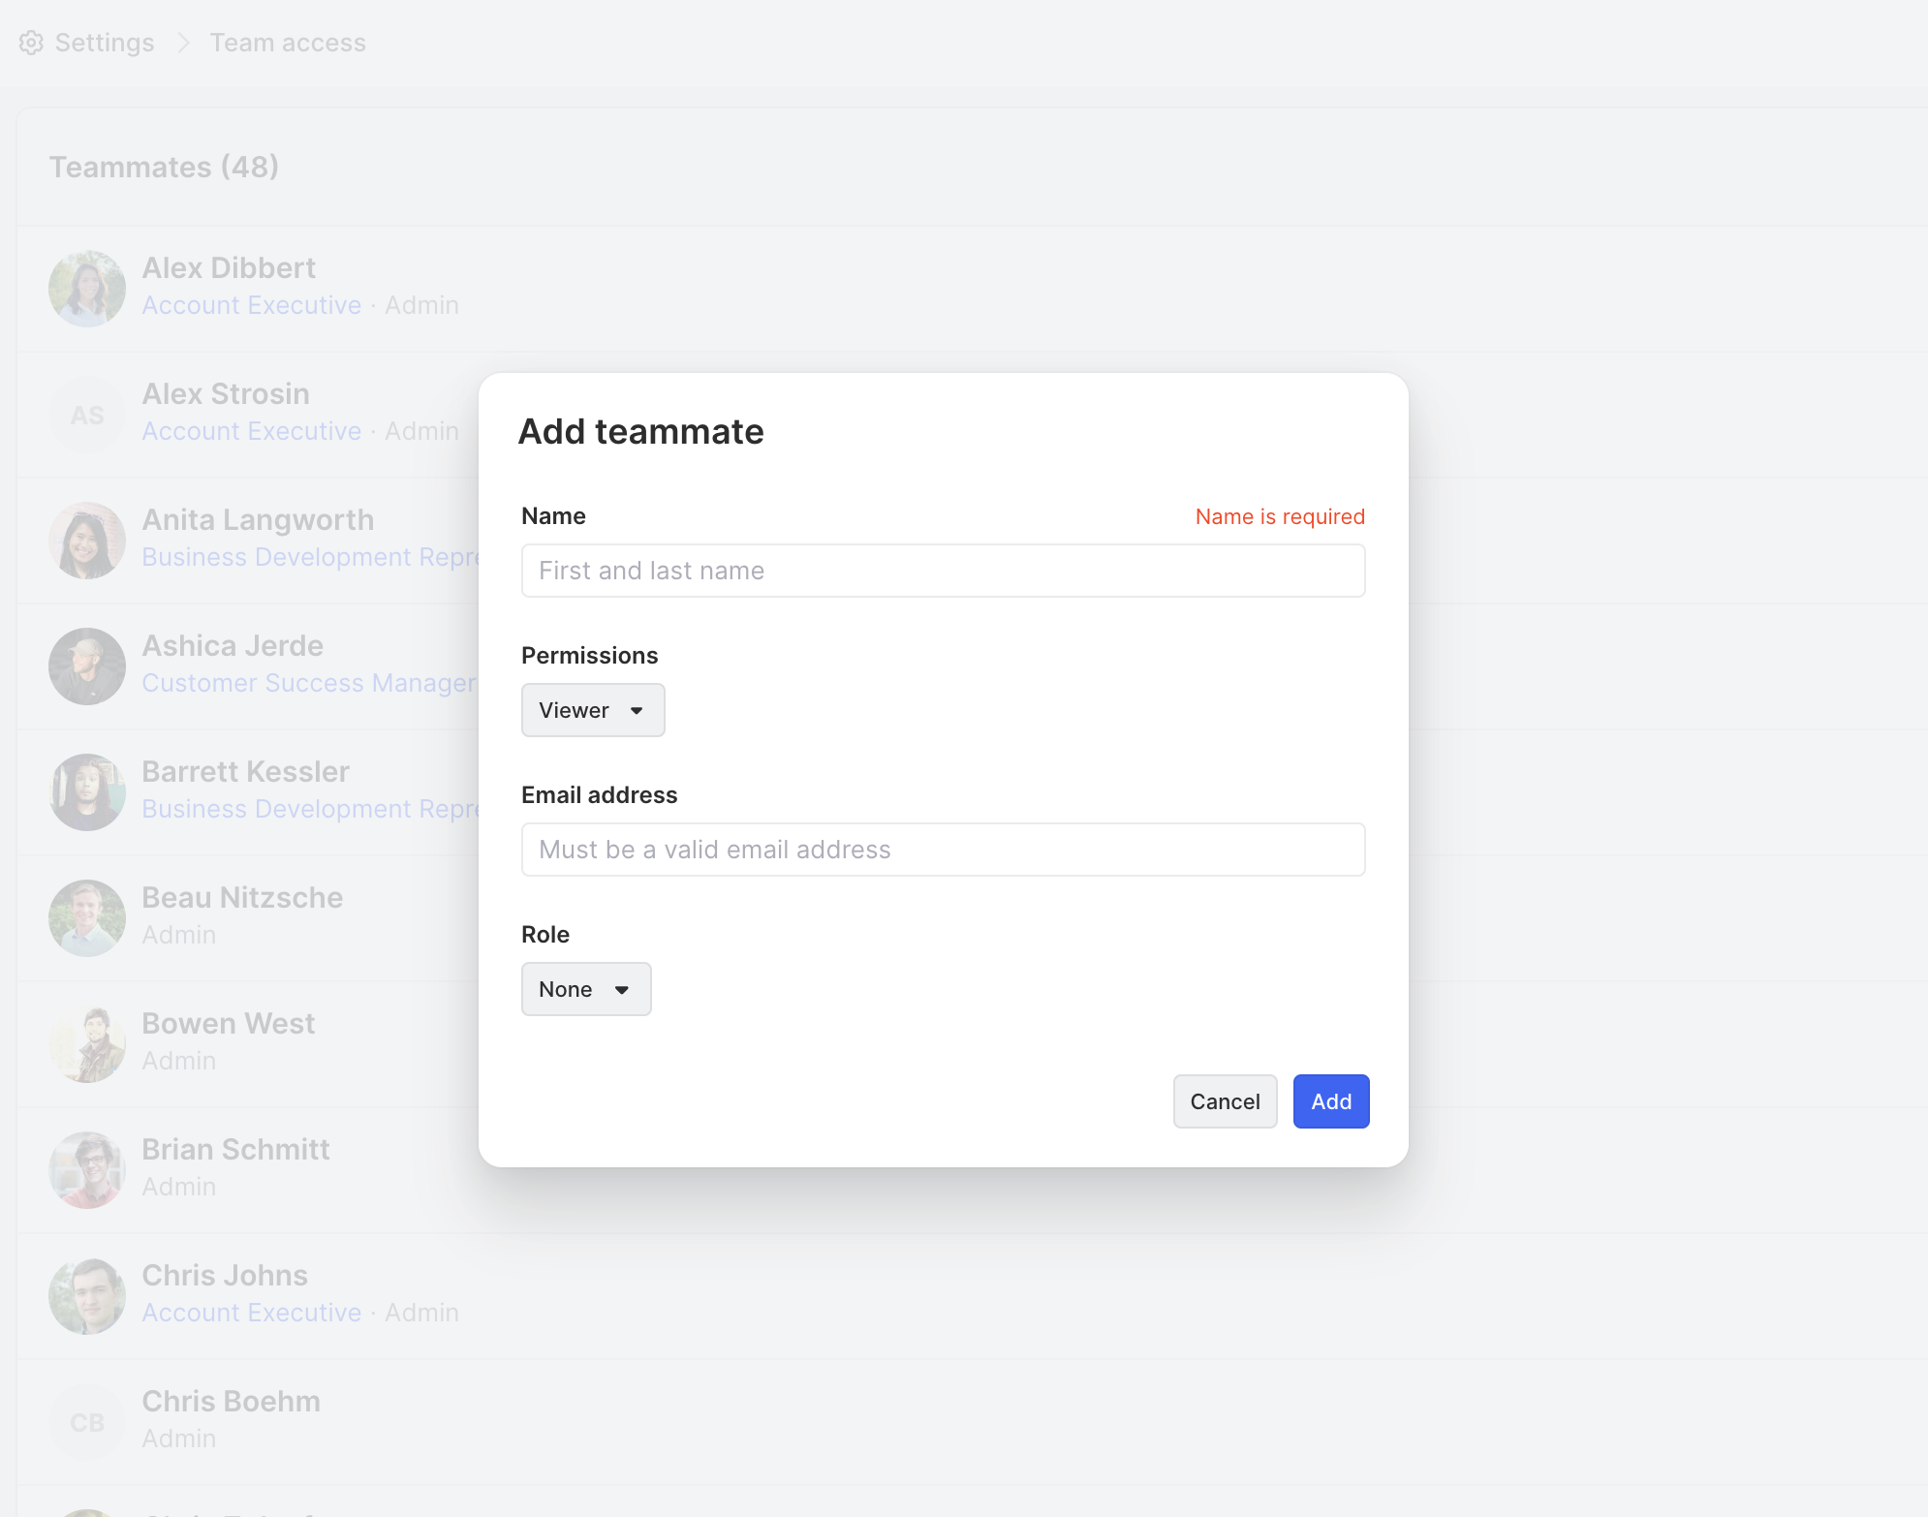Click the Settings gear icon
Viewport: 1928px width, 1517px height.
pyautogui.click(x=31, y=43)
